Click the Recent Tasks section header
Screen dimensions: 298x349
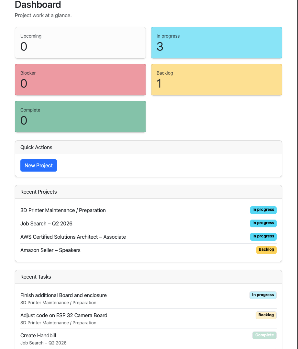click(36, 277)
